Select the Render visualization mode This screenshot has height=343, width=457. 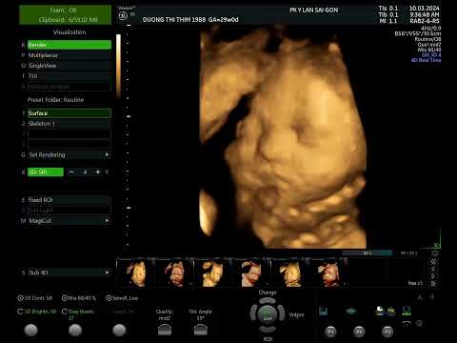point(70,45)
